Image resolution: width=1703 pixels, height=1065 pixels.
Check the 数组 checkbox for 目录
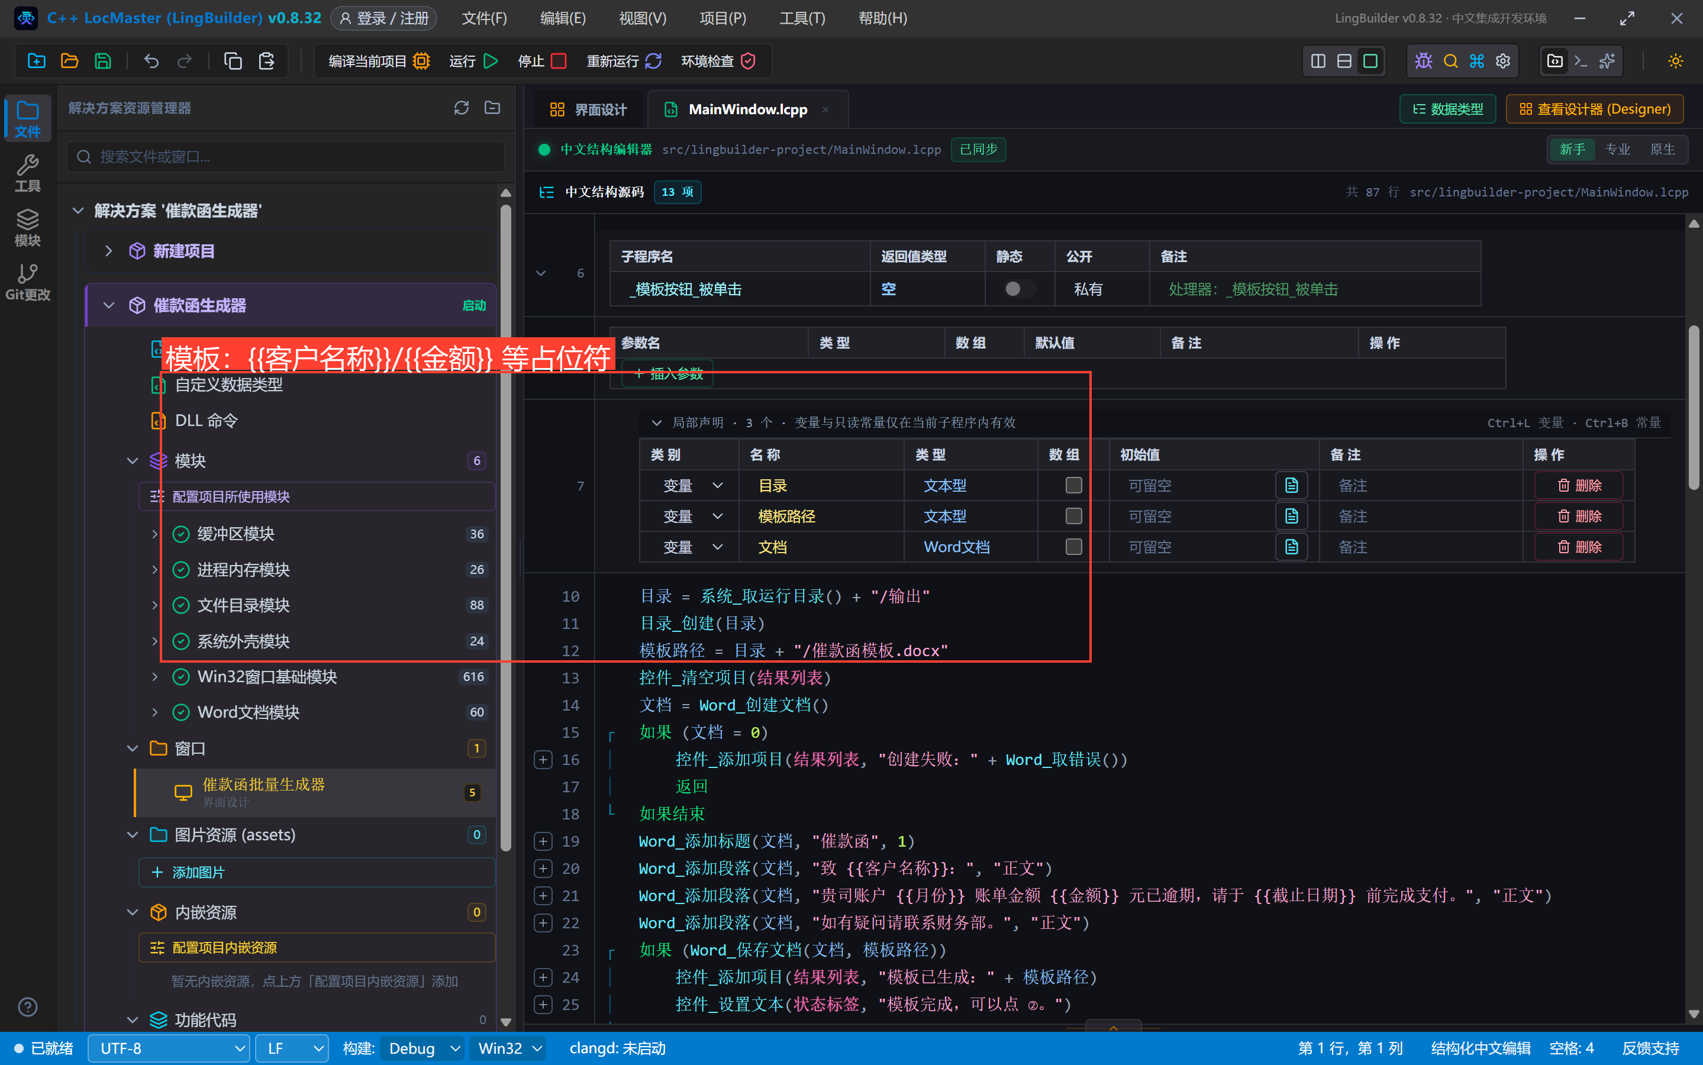coord(1073,485)
